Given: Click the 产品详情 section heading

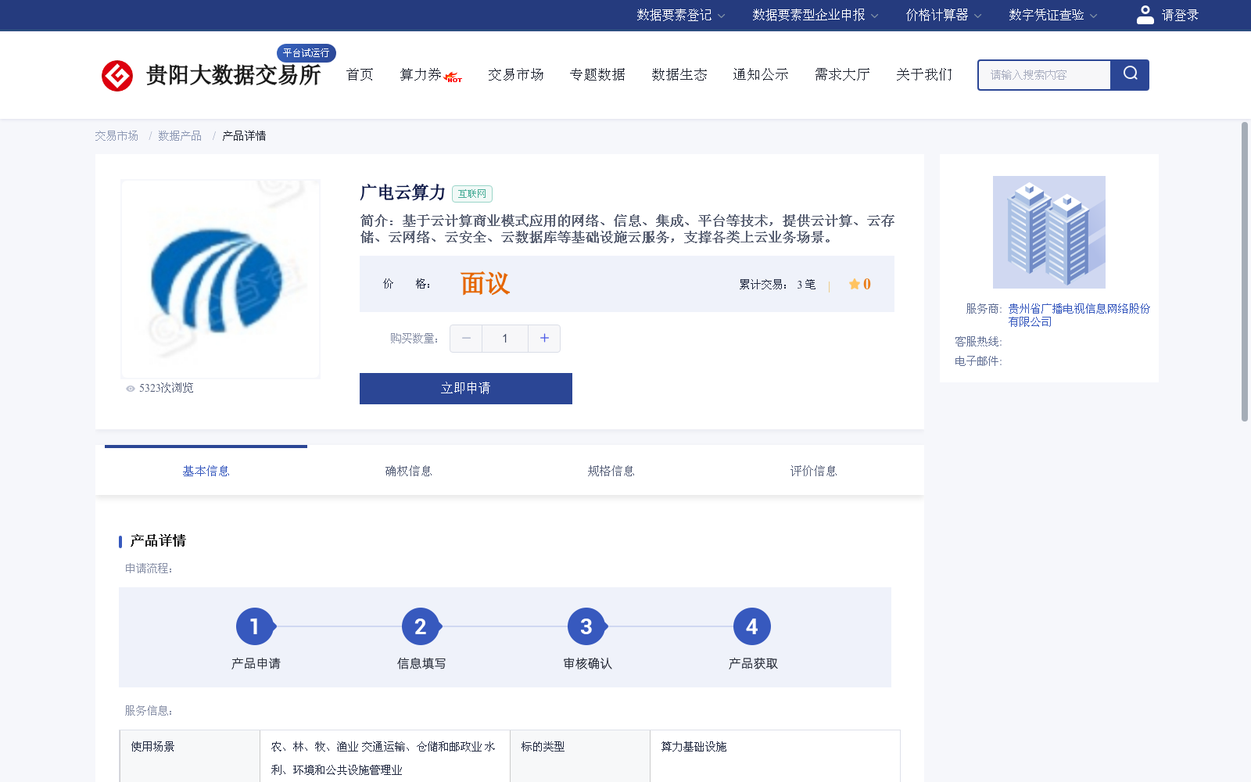Looking at the screenshot, I should [158, 541].
